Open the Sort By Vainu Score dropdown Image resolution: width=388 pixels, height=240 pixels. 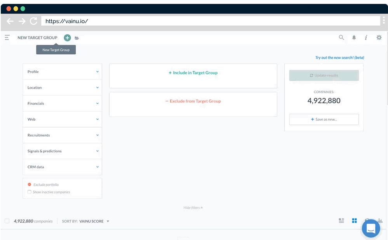click(x=94, y=221)
